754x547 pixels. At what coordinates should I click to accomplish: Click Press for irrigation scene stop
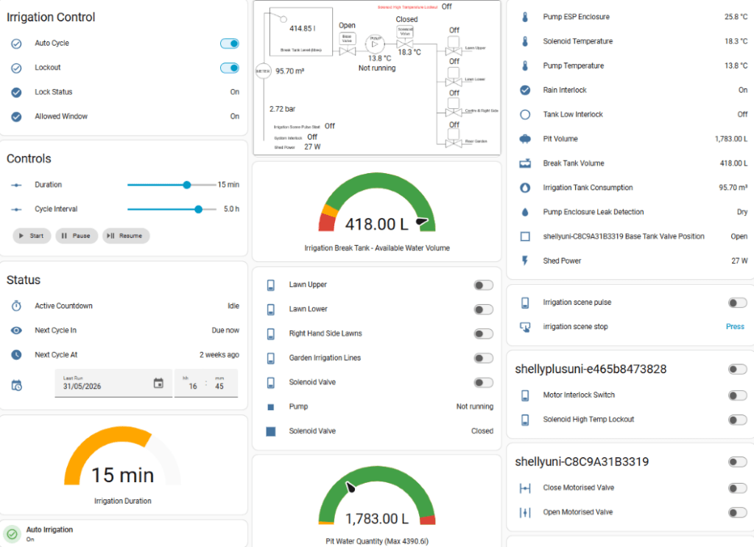735,326
